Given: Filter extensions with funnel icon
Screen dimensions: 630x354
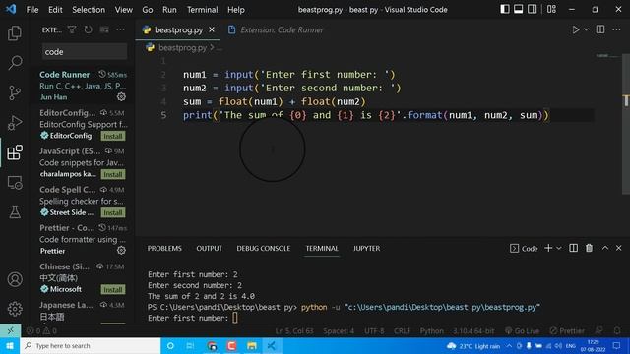Looking at the screenshot, I should coord(72,29).
